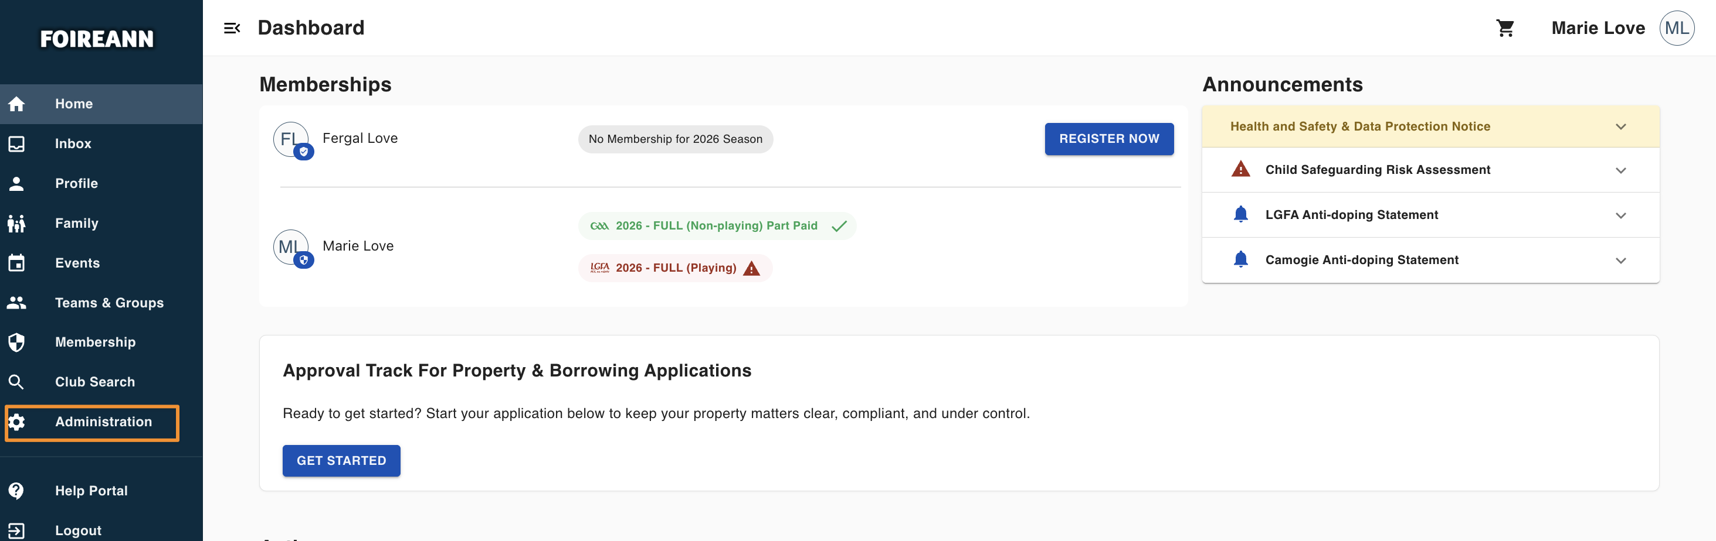Screen dimensions: 1716x541
Task: Expand Health and Safety & Data Protection Notice
Action: [x=1430, y=126]
